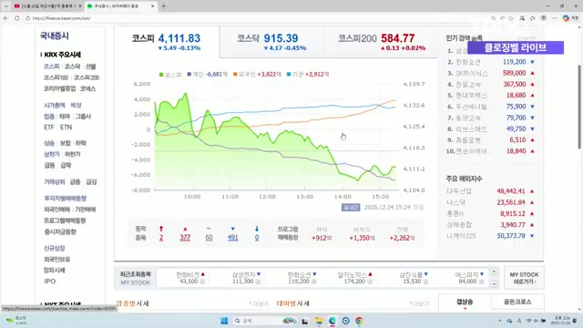Close the YouTube tab
Screen dimensions: 583x328
[x=79, y=6]
